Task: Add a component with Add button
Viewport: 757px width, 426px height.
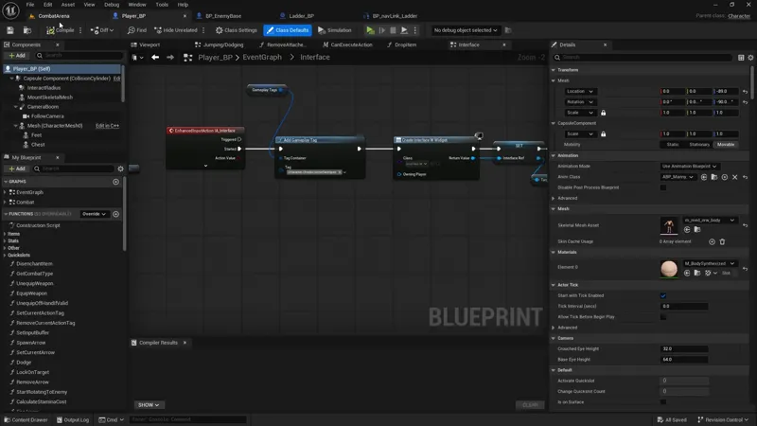Action: tap(17, 56)
